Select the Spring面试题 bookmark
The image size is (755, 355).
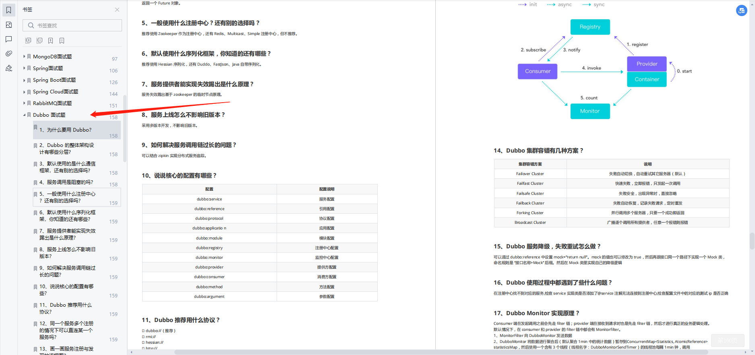(x=48, y=68)
